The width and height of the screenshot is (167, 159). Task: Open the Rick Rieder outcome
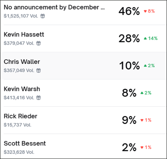pyautogui.click(x=21, y=116)
